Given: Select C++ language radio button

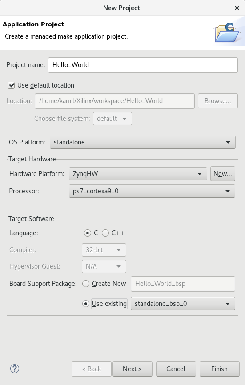Looking at the screenshot, I should 105,233.
